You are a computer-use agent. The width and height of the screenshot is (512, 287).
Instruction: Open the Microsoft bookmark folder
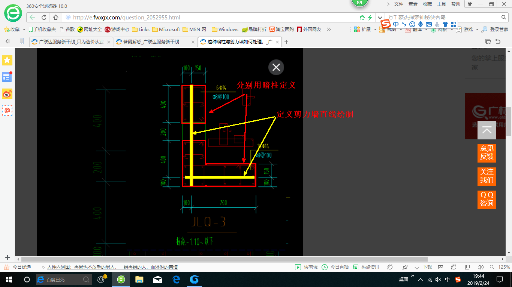[x=166, y=29]
